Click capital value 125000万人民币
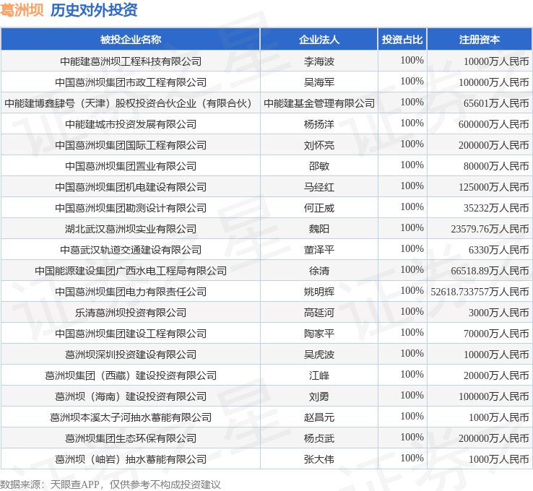The width and height of the screenshot is (533, 491). pyautogui.click(x=494, y=187)
